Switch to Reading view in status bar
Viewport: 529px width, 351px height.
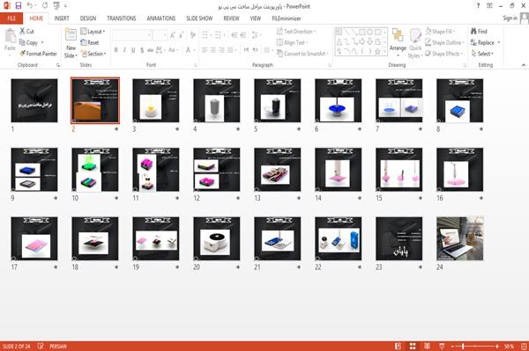pyautogui.click(x=427, y=347)
